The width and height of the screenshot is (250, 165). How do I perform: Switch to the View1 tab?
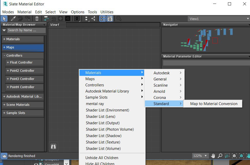tap(57, 25)
